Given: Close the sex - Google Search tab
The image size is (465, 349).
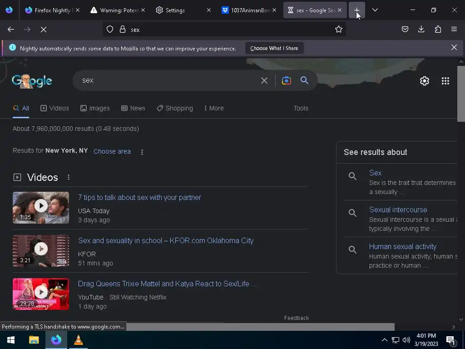Looking at the screenshot, I should pos(340,10).
